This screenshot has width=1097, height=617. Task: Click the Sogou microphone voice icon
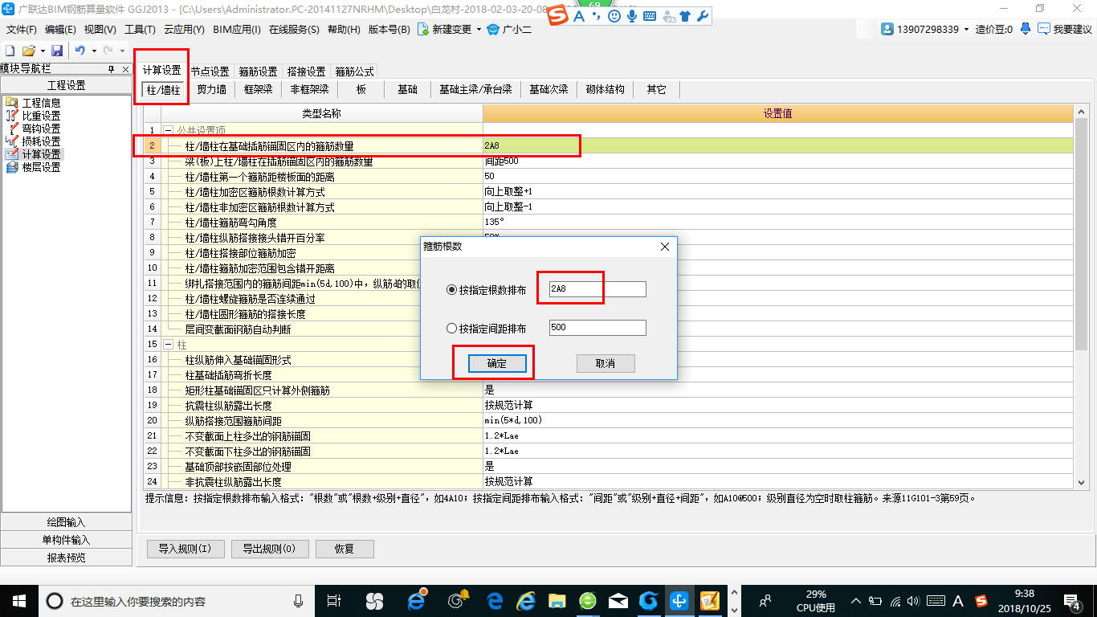pyautogui.click(x=632, y=16)
